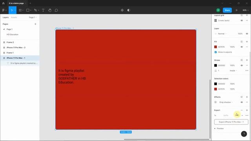
Task: Click the green user avatar
Action: coord(218,10)
